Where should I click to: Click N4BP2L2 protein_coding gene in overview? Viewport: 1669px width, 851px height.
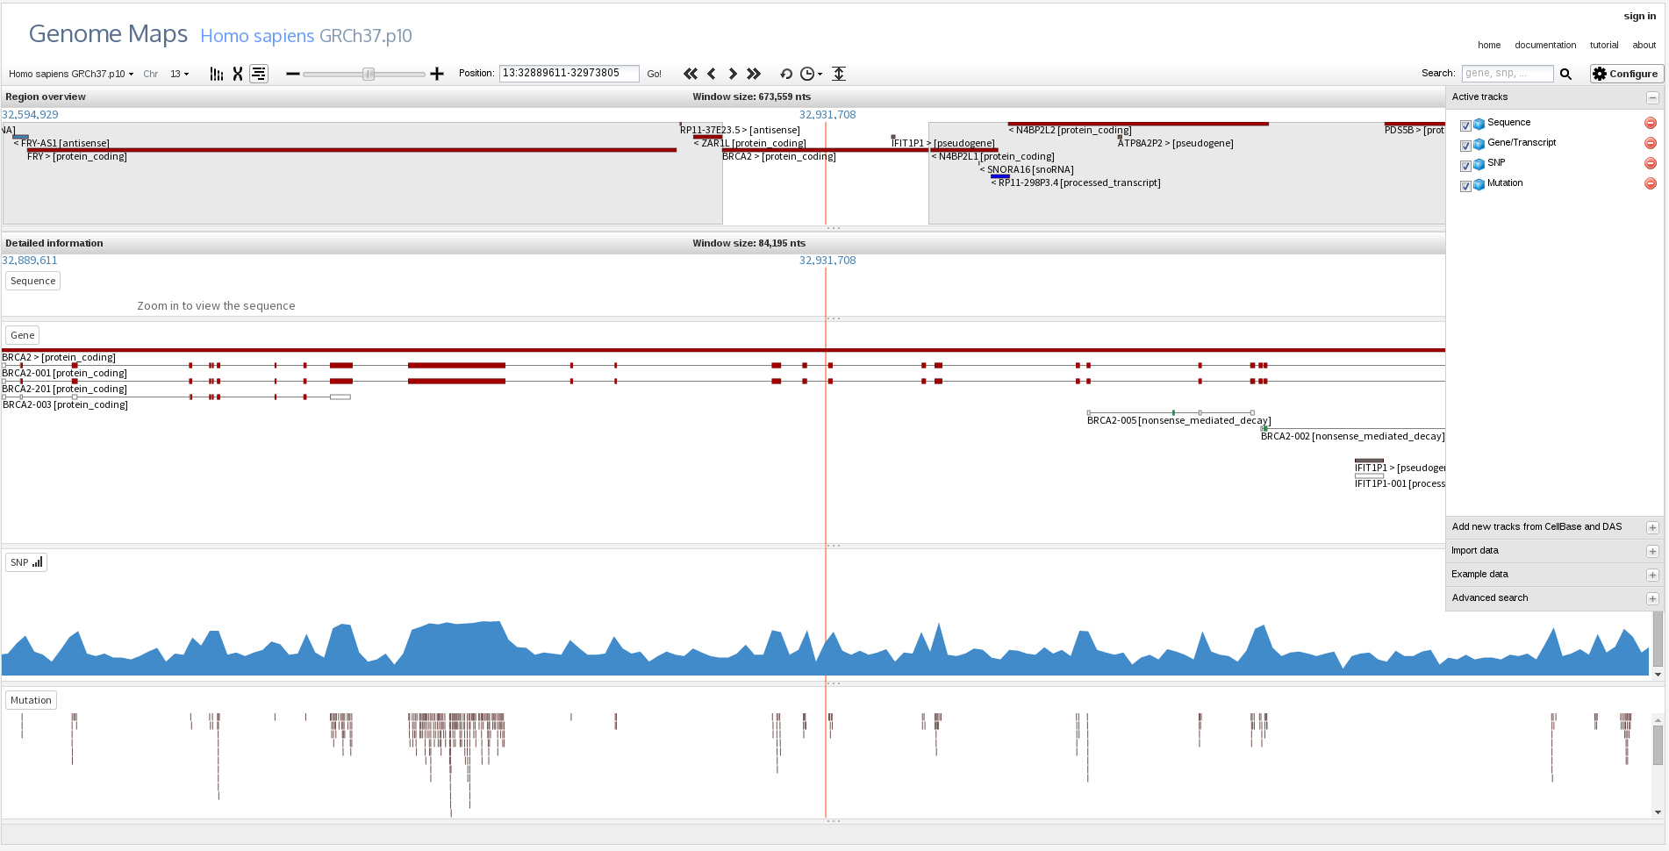[1070, 131]
